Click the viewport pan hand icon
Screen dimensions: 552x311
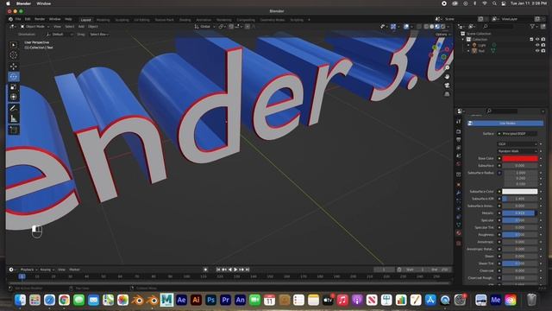[x=447, y=77]
